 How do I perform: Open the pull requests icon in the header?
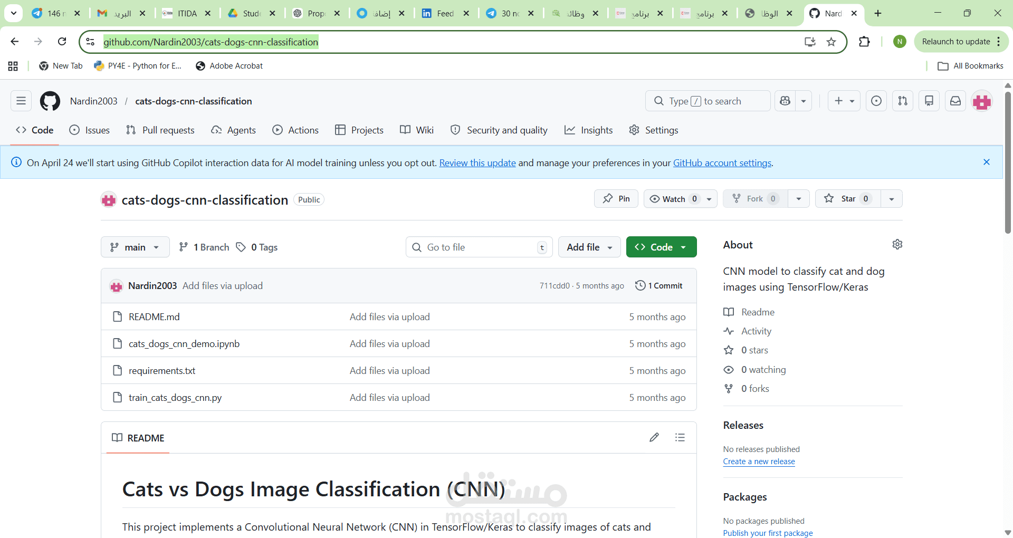click(903, 101)
